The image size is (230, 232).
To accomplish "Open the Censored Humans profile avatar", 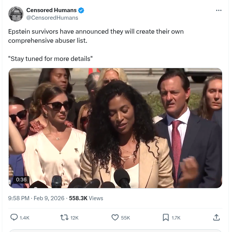I will [x=16, y=14].
